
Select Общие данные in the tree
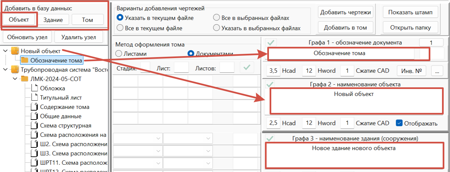61,116
